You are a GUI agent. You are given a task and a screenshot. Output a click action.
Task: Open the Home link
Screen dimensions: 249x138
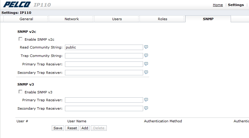point(218,5)
